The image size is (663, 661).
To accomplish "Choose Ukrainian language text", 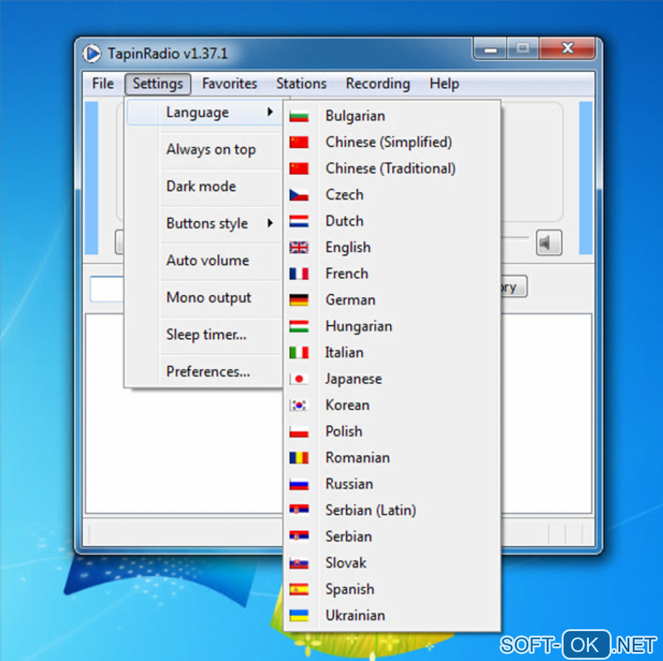I will pyautogui.click(x=355, y=616).
